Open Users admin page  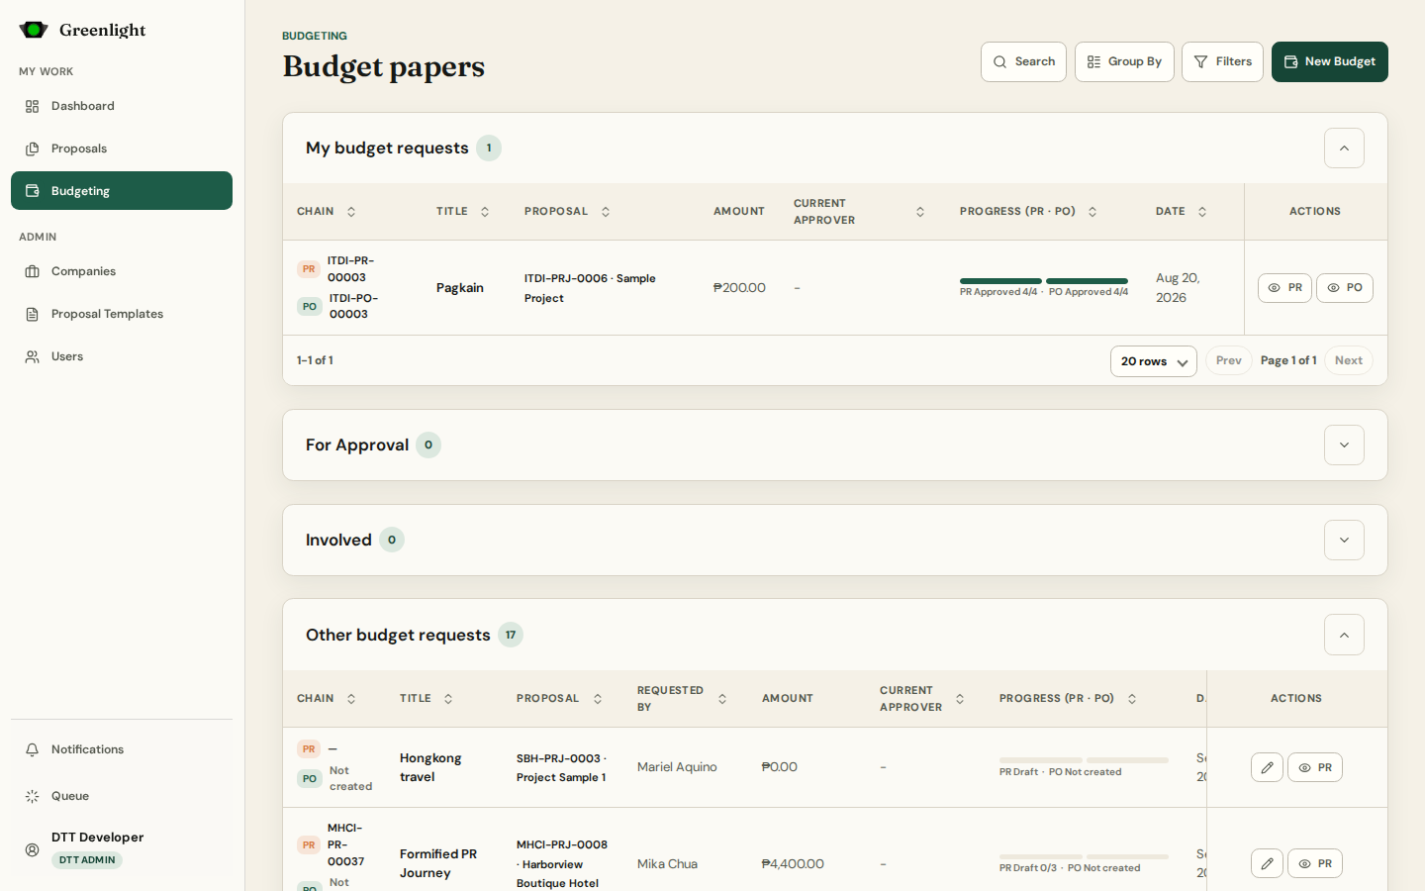[122, 356]
